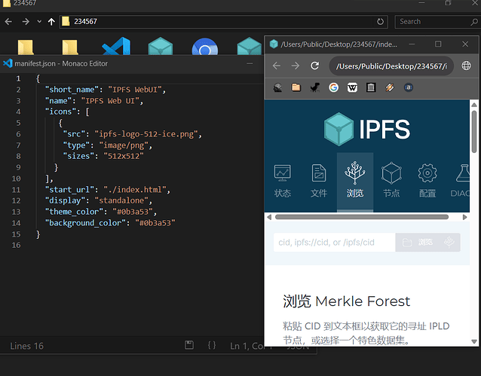Click the globe icon beside address bar
Viewport: 481px width, 376px height.
466,66
